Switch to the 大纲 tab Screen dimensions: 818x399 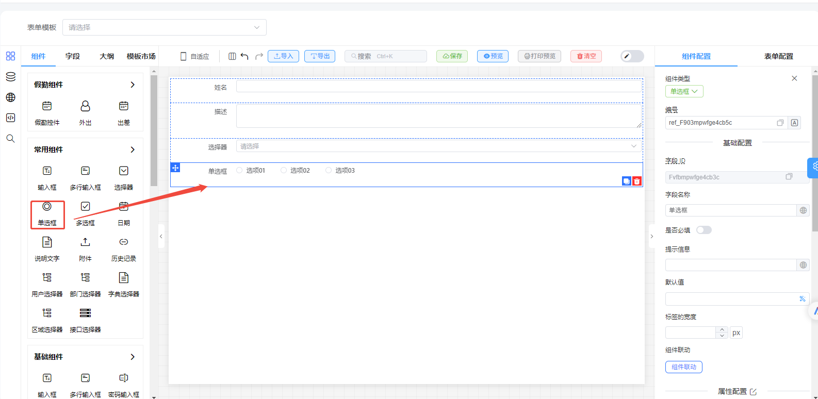pos(107,56)
